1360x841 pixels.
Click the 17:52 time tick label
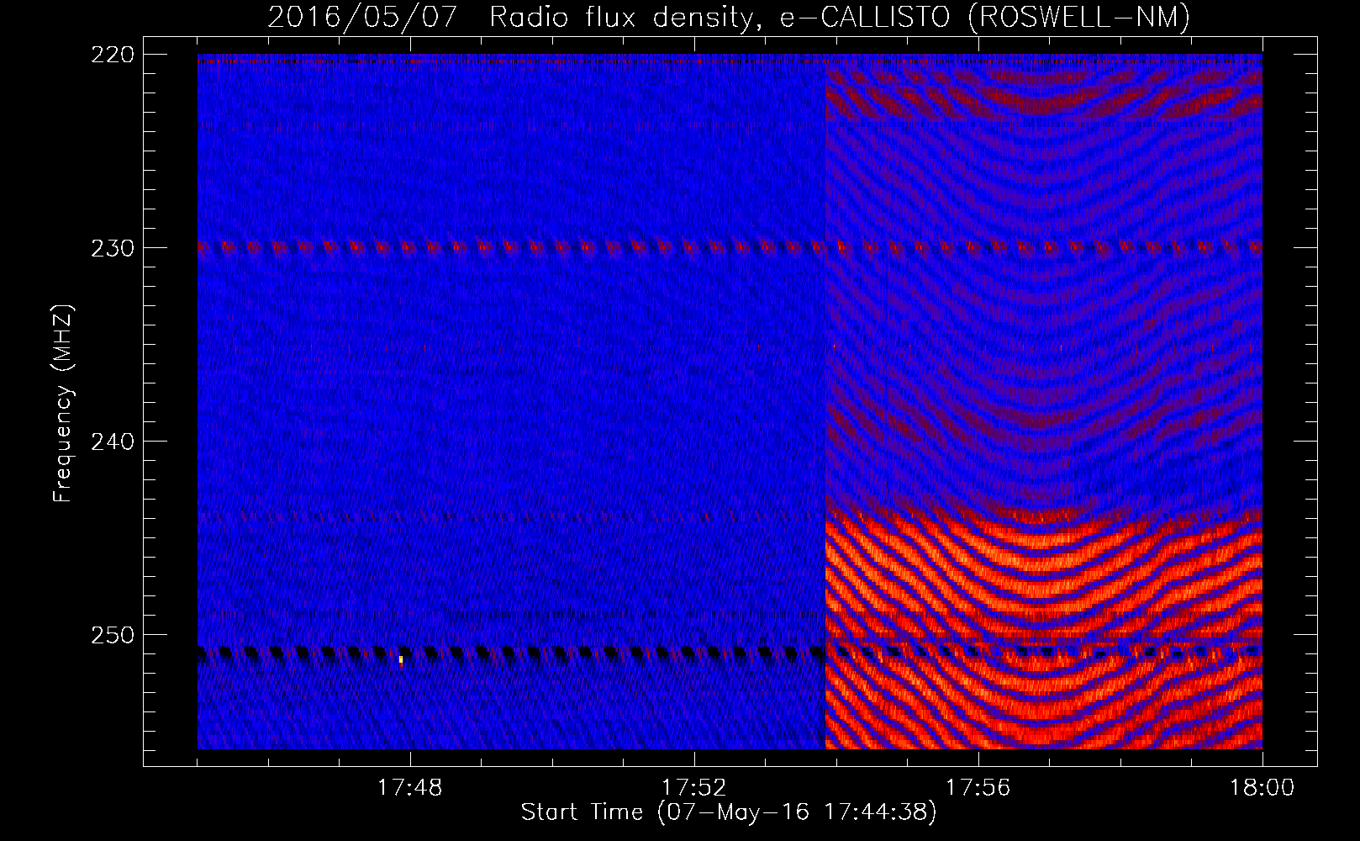tap(694, 788)
